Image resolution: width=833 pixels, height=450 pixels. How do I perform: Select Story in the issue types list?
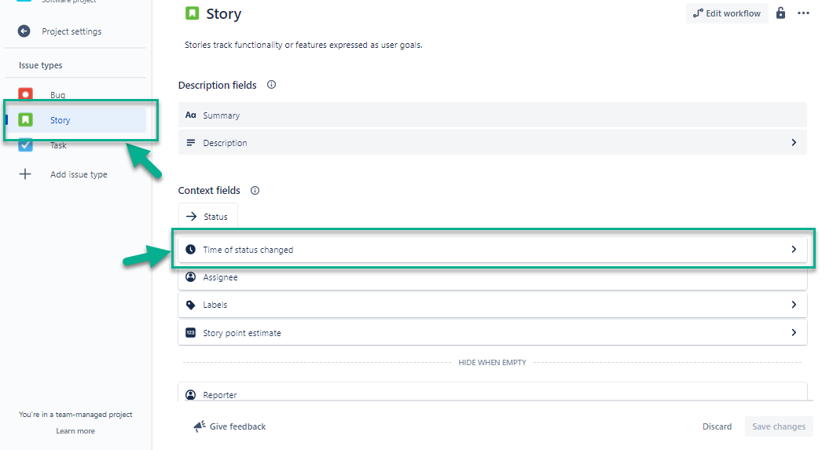click(61, 120)
